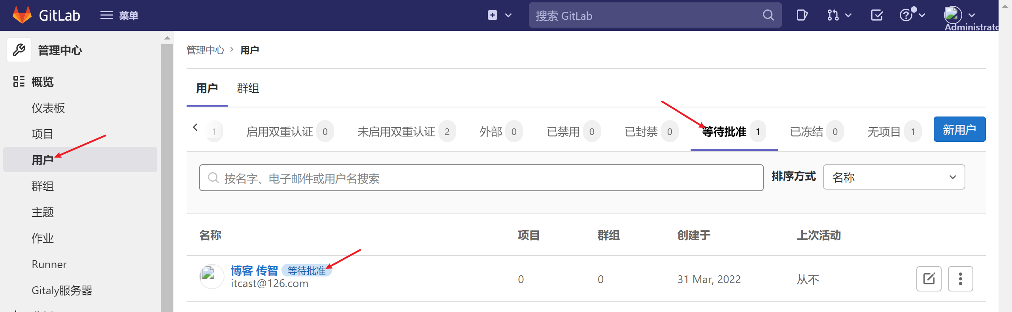
Task: Open Runner in the sidebar
Action: tap(49, 264)
